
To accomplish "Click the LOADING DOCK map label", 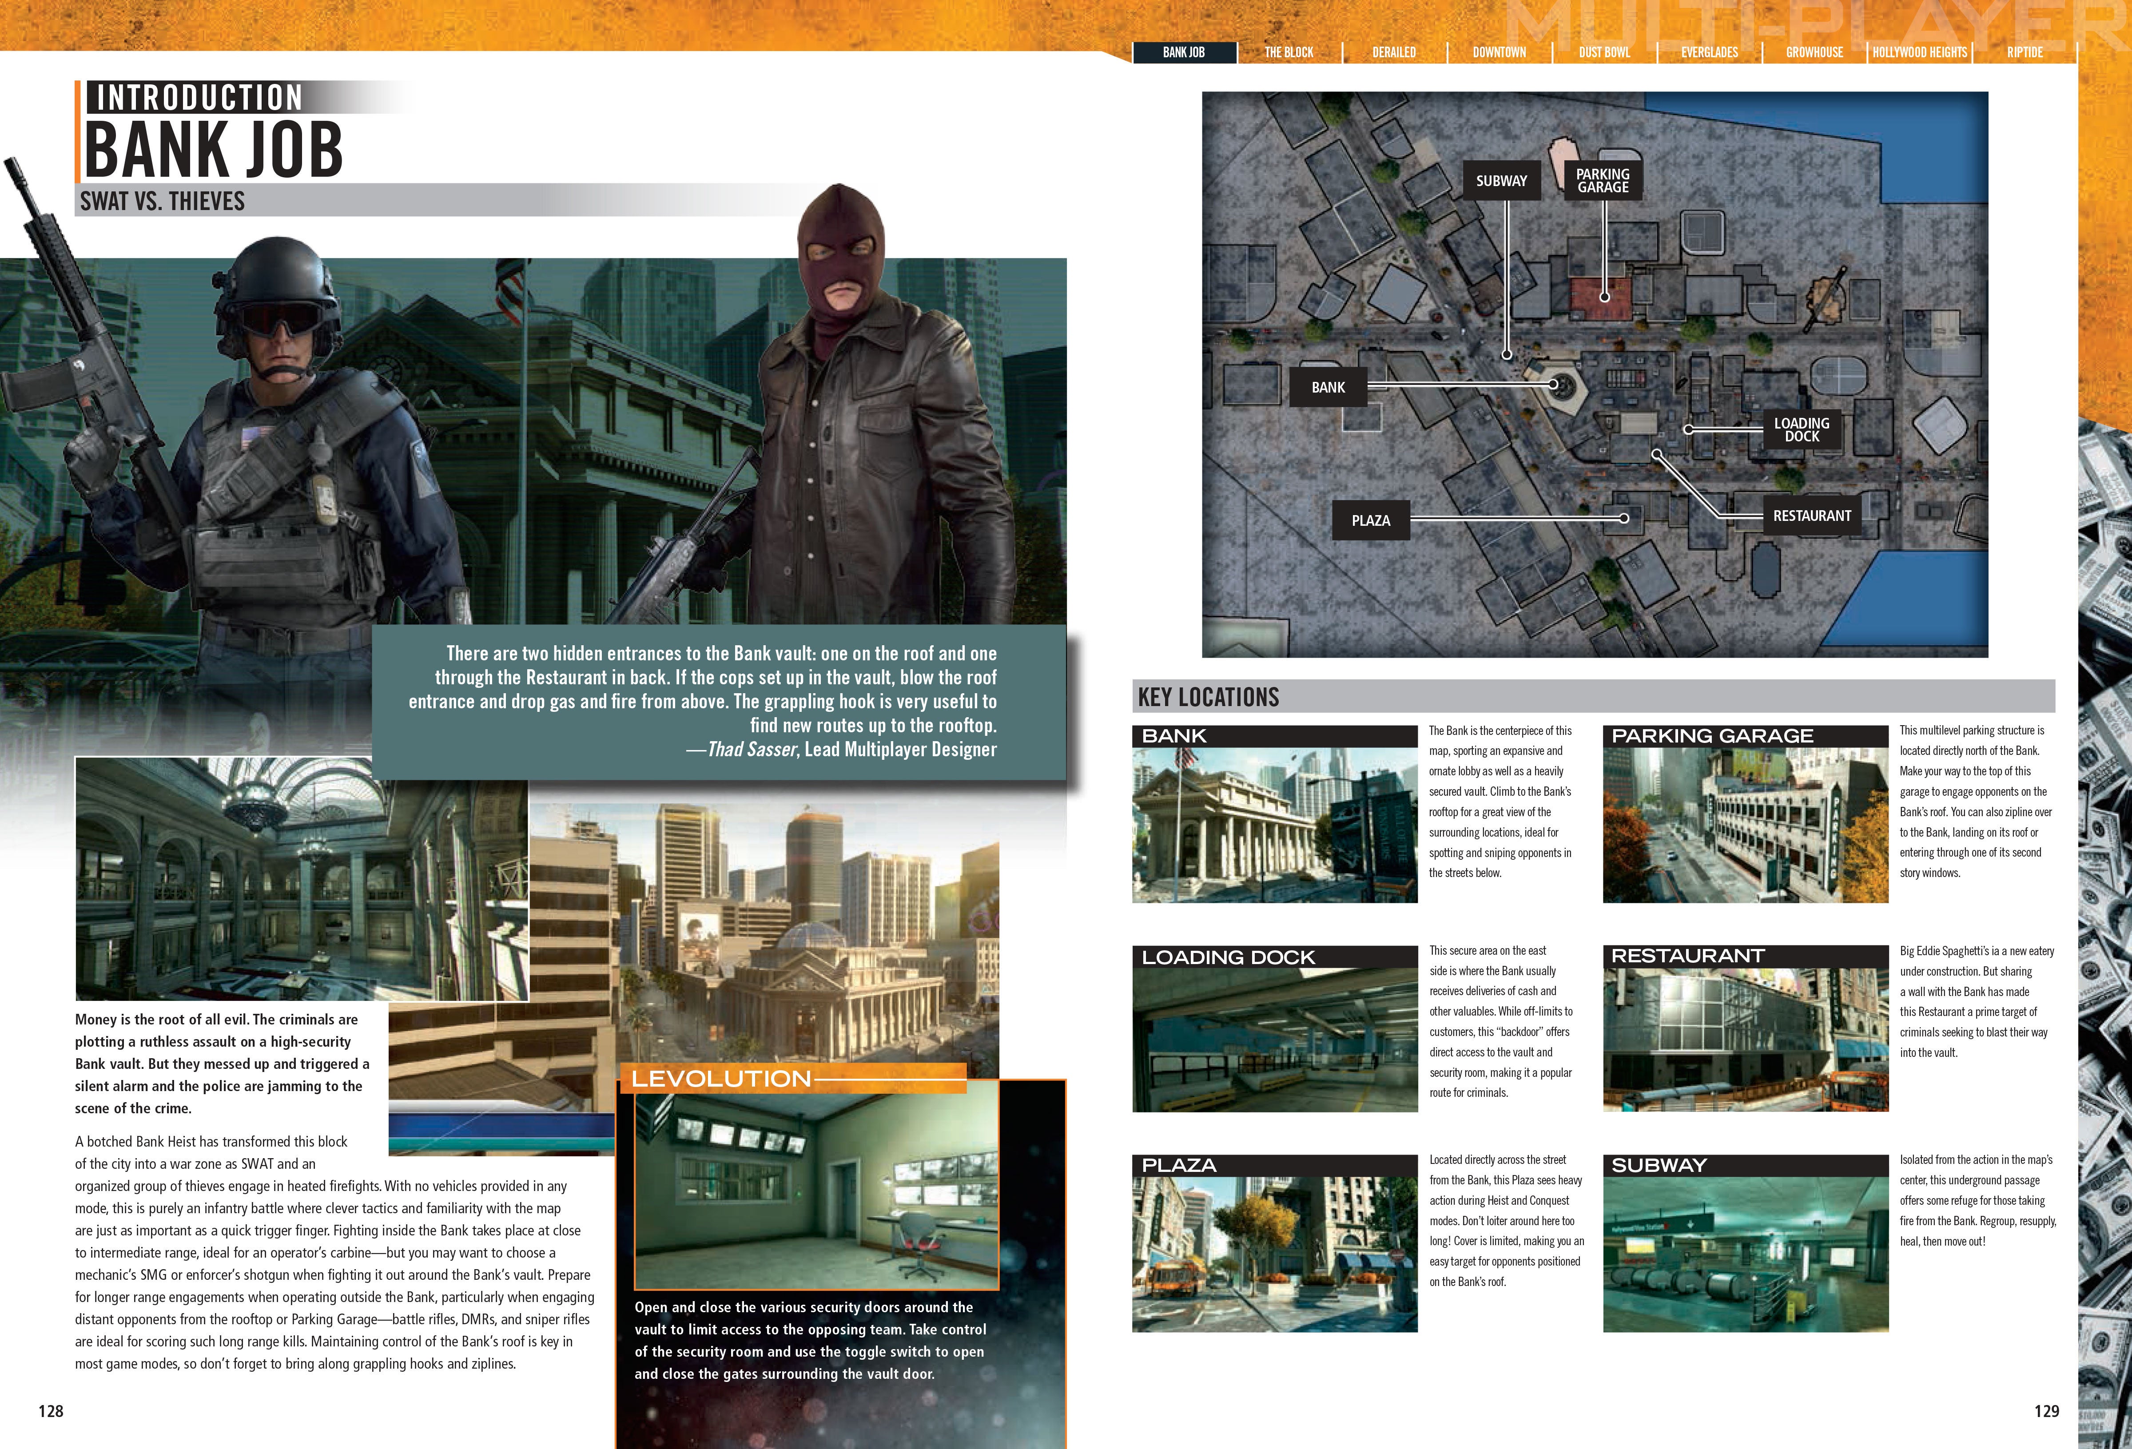I will (x=1802, y=429).
